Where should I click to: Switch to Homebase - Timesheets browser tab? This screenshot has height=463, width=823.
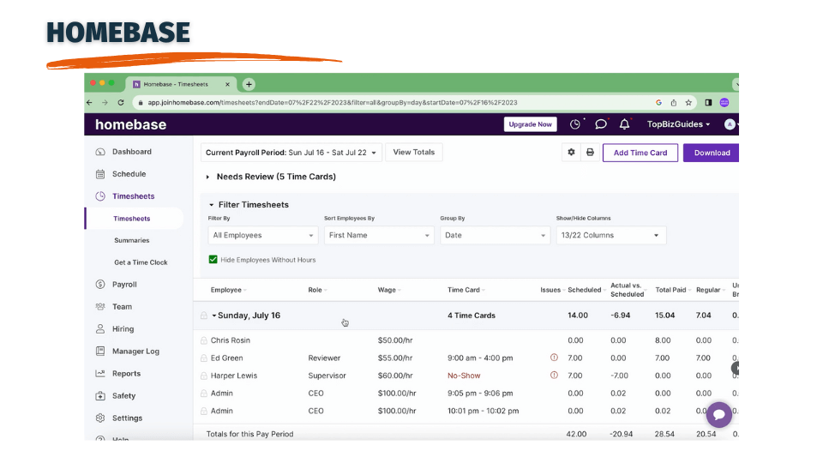click(181, 84)
